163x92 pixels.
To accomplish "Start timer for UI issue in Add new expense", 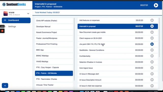I will 152,86.
